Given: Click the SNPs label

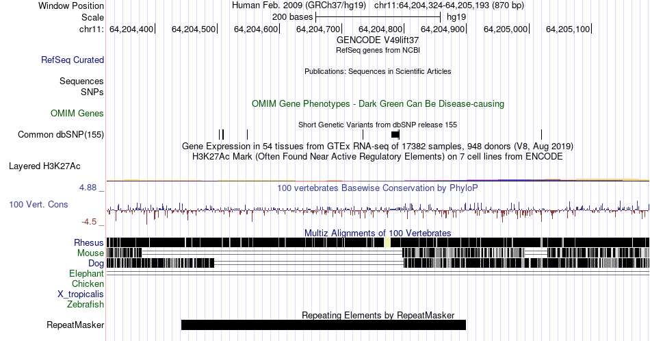Looking at the screenshot, I should [x=92, y=92].
